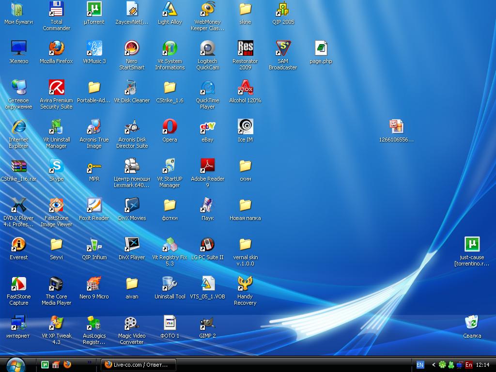The height and width of the screenshot is (372, 496).
Task: Open the Свалка recycle bin
Action: 472,323
